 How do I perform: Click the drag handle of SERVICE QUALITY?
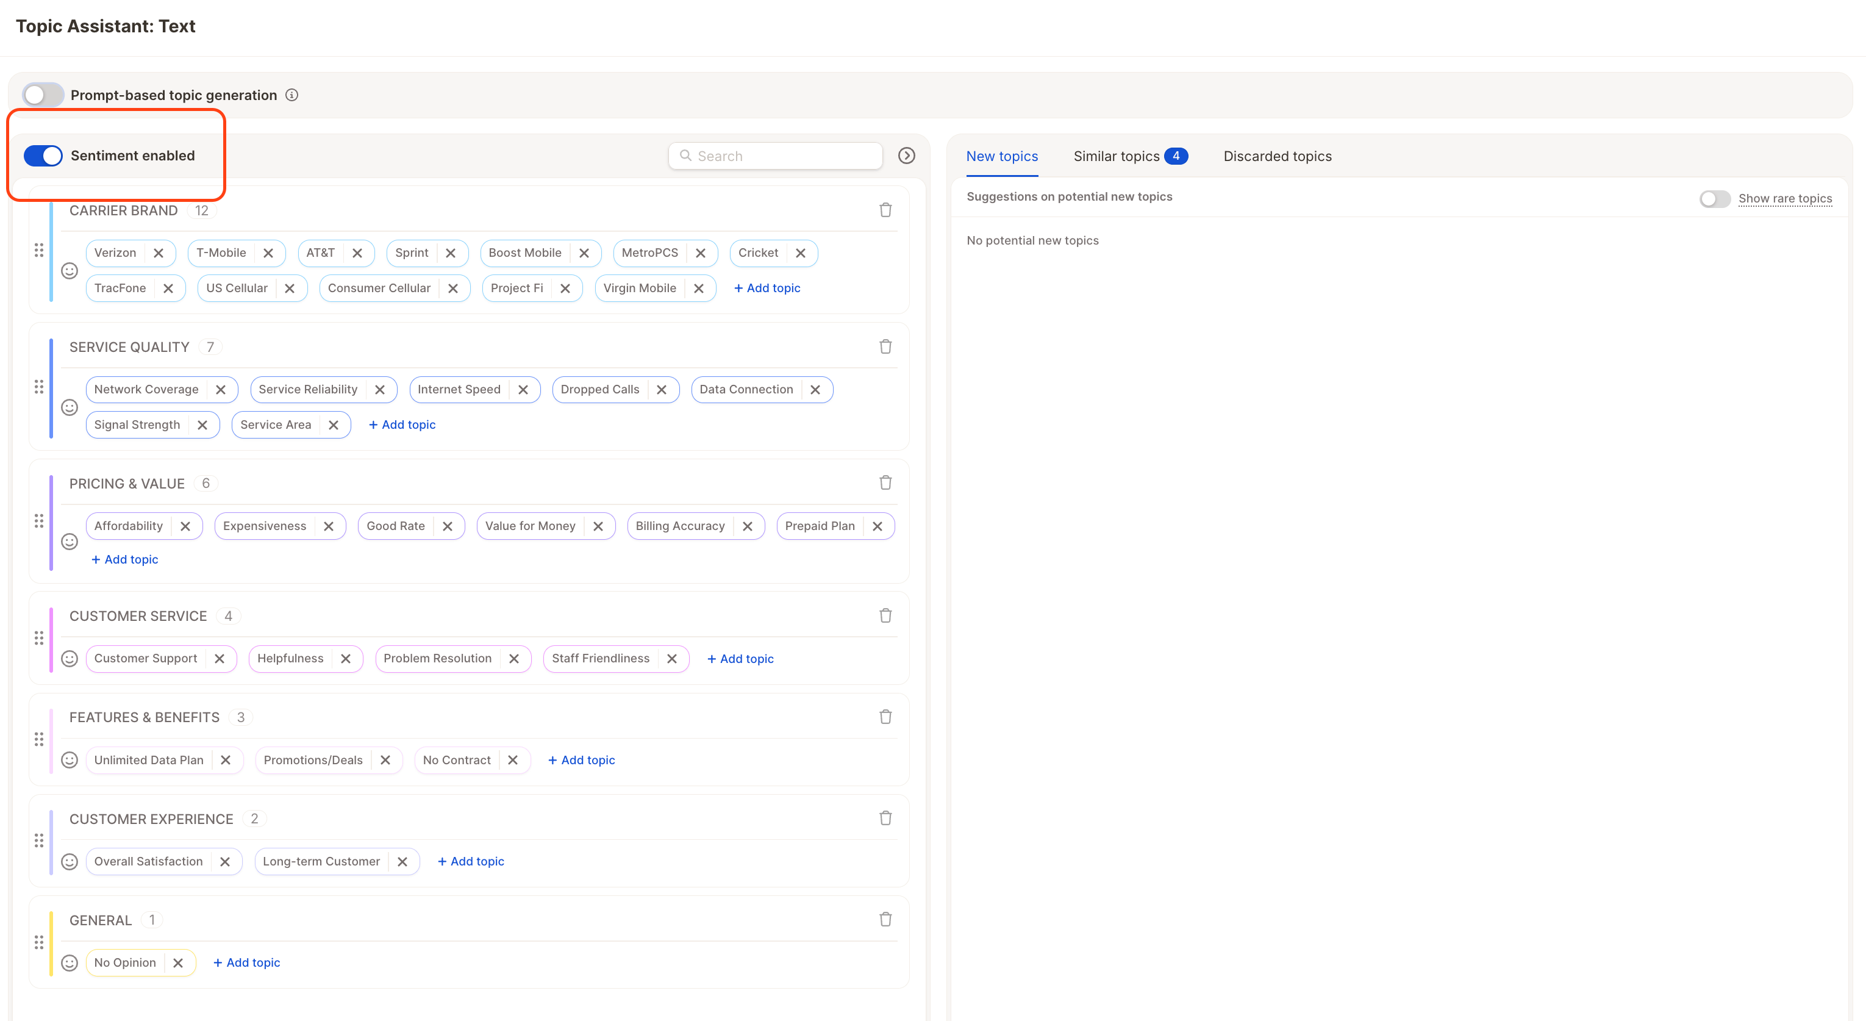tap(39, 387)
